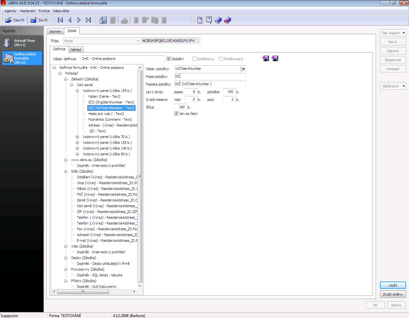The image size is (409, 318).
Task: Select the Definice tab
Action: (x=59, y=49)
